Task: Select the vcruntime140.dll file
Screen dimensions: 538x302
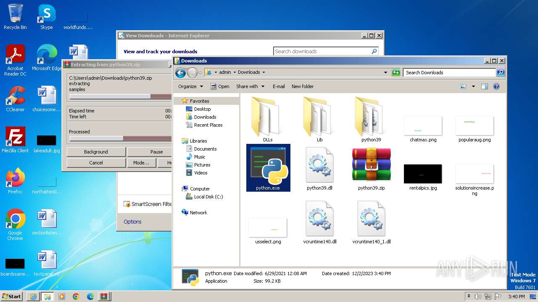Action: click(x=320, y=222)
